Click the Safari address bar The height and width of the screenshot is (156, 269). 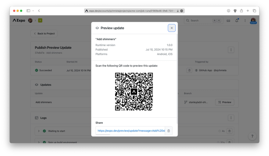pyautogui.click(x=134, y=11)
